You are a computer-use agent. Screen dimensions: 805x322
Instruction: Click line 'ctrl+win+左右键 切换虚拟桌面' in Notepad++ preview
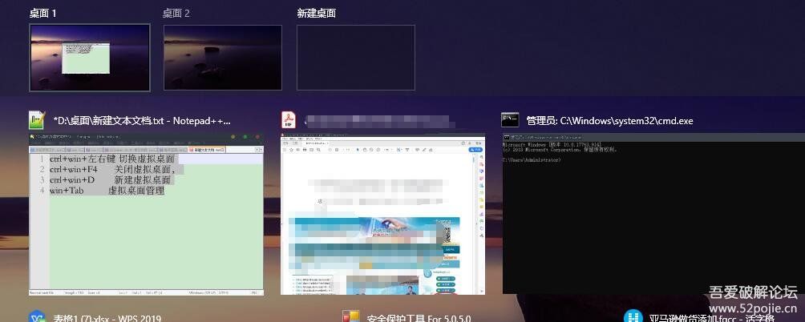[112, 159]
